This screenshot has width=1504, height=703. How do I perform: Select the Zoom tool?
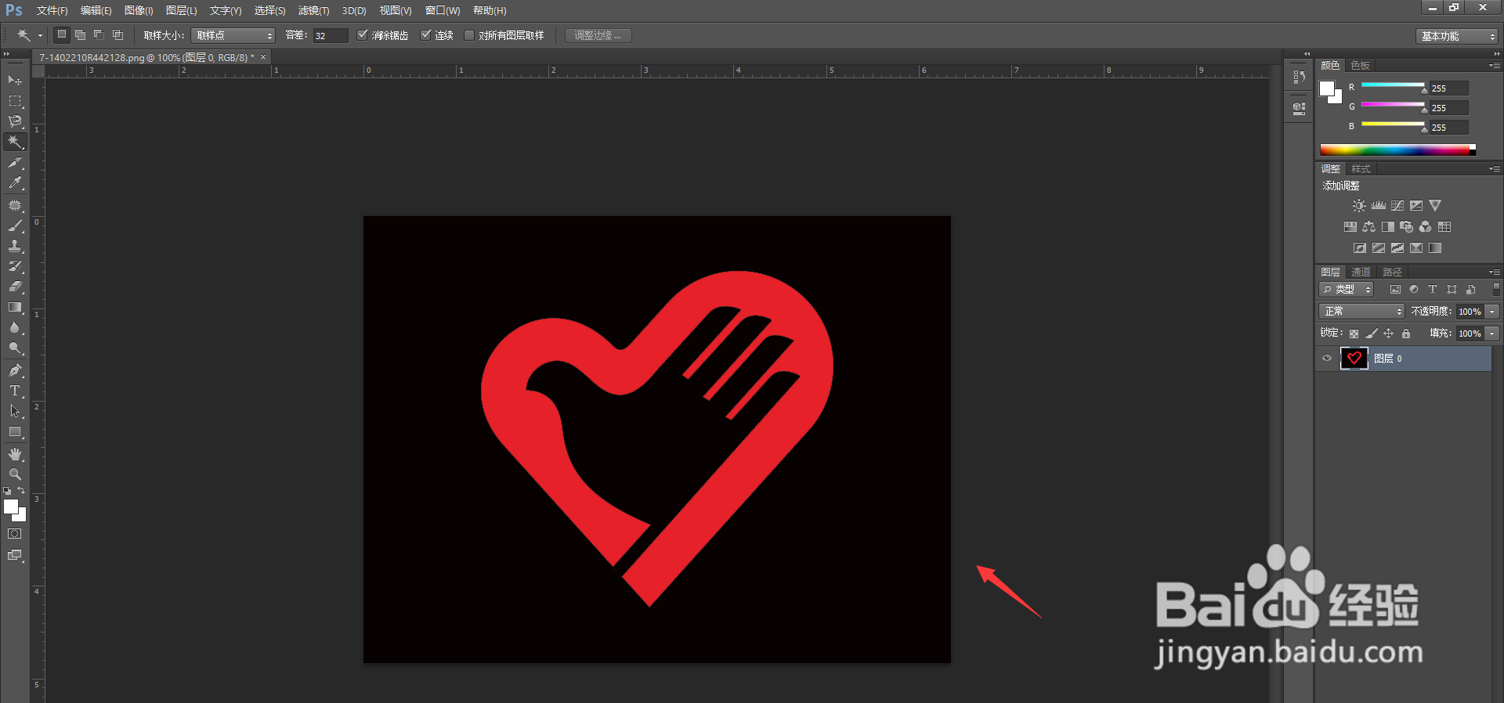(x=15, y=474)
